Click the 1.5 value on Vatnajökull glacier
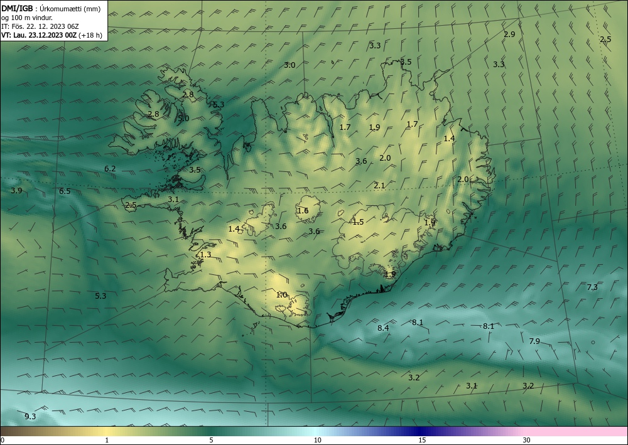This screenshot has width=628, height=445. pyautogui.click(x=358, y=222)
